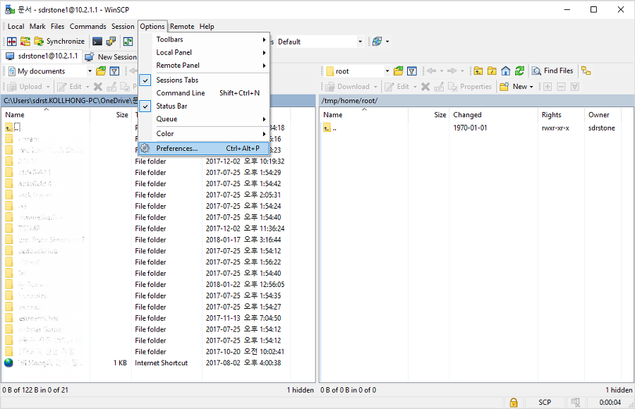Open the remote directory tree icon
635x409 pixels.
(586, 71)
